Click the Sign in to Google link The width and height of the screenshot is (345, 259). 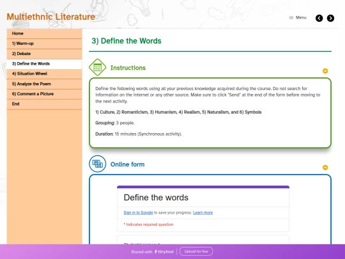tap(138, 213)
